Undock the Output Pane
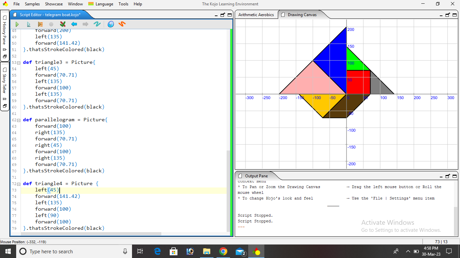The height and width of the screenshot is (258, 460). [448, 176]
